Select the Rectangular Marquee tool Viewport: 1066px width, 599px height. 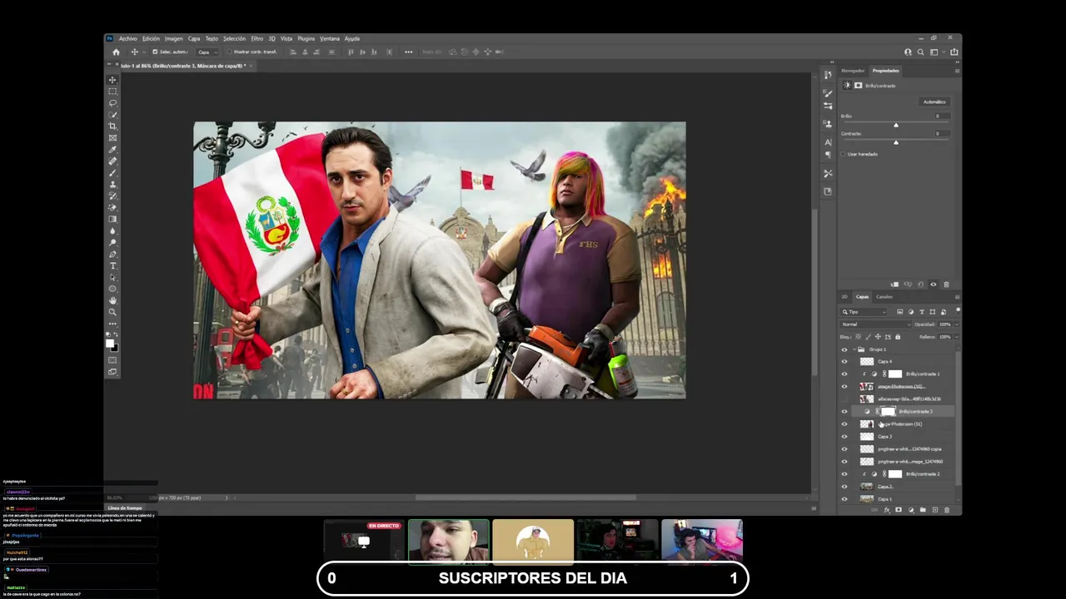point(112,92)
